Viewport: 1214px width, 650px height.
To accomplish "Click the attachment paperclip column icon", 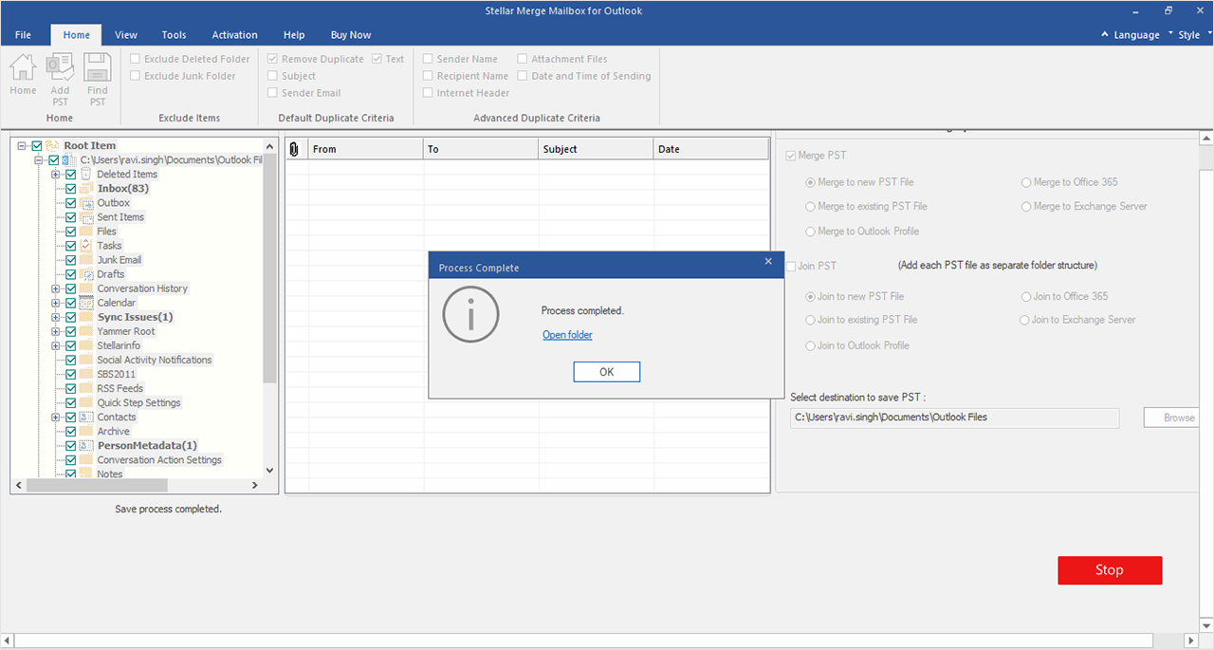I will click(x=294, y=149).
